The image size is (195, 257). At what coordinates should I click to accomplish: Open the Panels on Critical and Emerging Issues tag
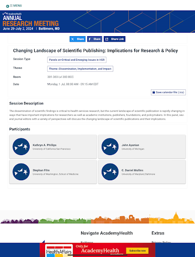pyautogui.click(x=77, y=60)
